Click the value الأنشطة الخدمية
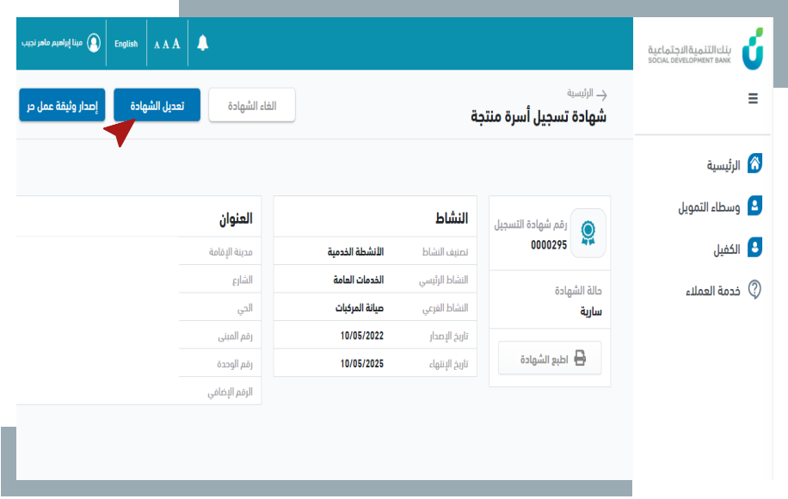Viewport: 788px width, 499px height. coord(355,252)
